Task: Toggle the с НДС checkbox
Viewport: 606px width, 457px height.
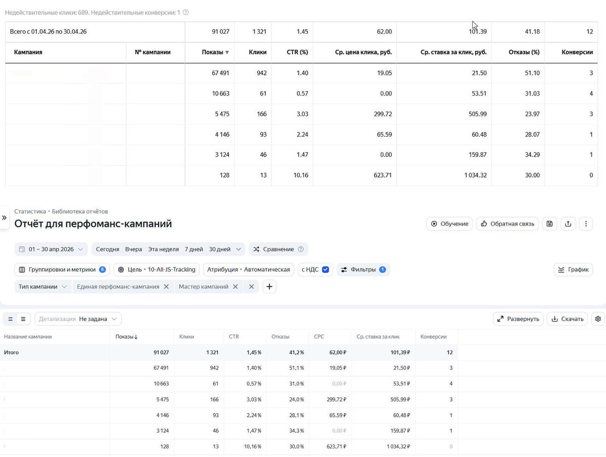Action: 325,270
